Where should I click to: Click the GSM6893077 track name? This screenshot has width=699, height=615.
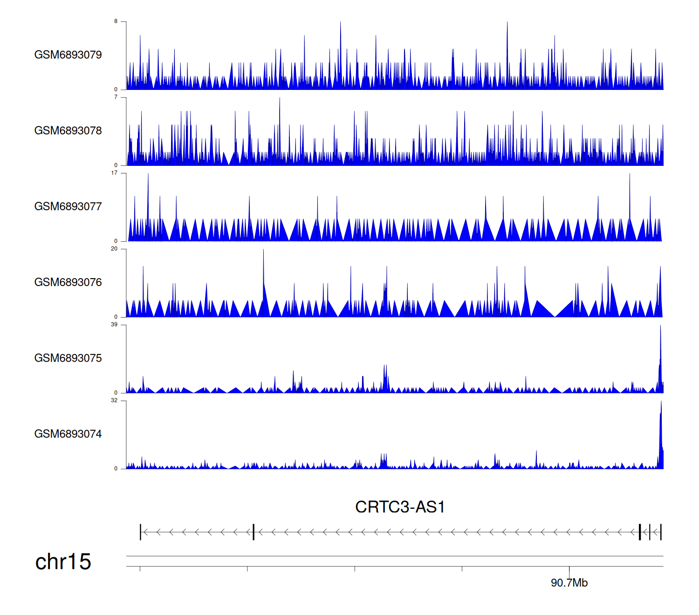[68, 206]
